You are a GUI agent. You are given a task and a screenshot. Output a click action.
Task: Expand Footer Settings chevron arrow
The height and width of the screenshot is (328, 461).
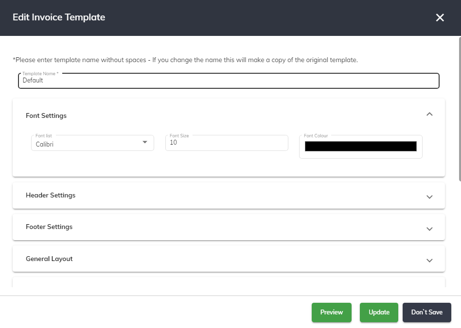[x=429, y=229]
